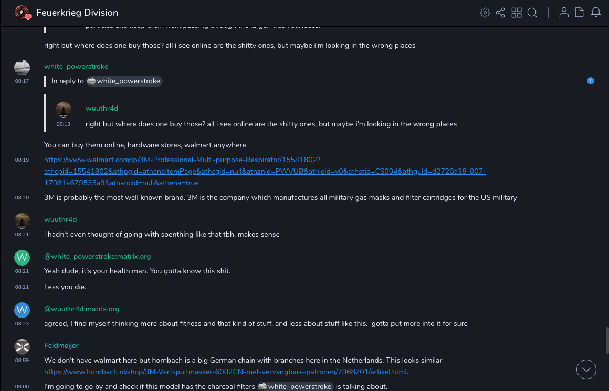The image size is (609, 391).
Task: Click the blue read receipt marker
Action: pyautogui.click(x=591, y=81)
